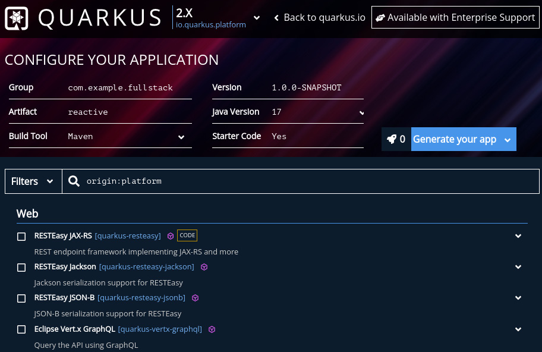Open the Filters dropdown
Image resolution: width=542 pixels, height=352 pixels.
tap(33, 181)
